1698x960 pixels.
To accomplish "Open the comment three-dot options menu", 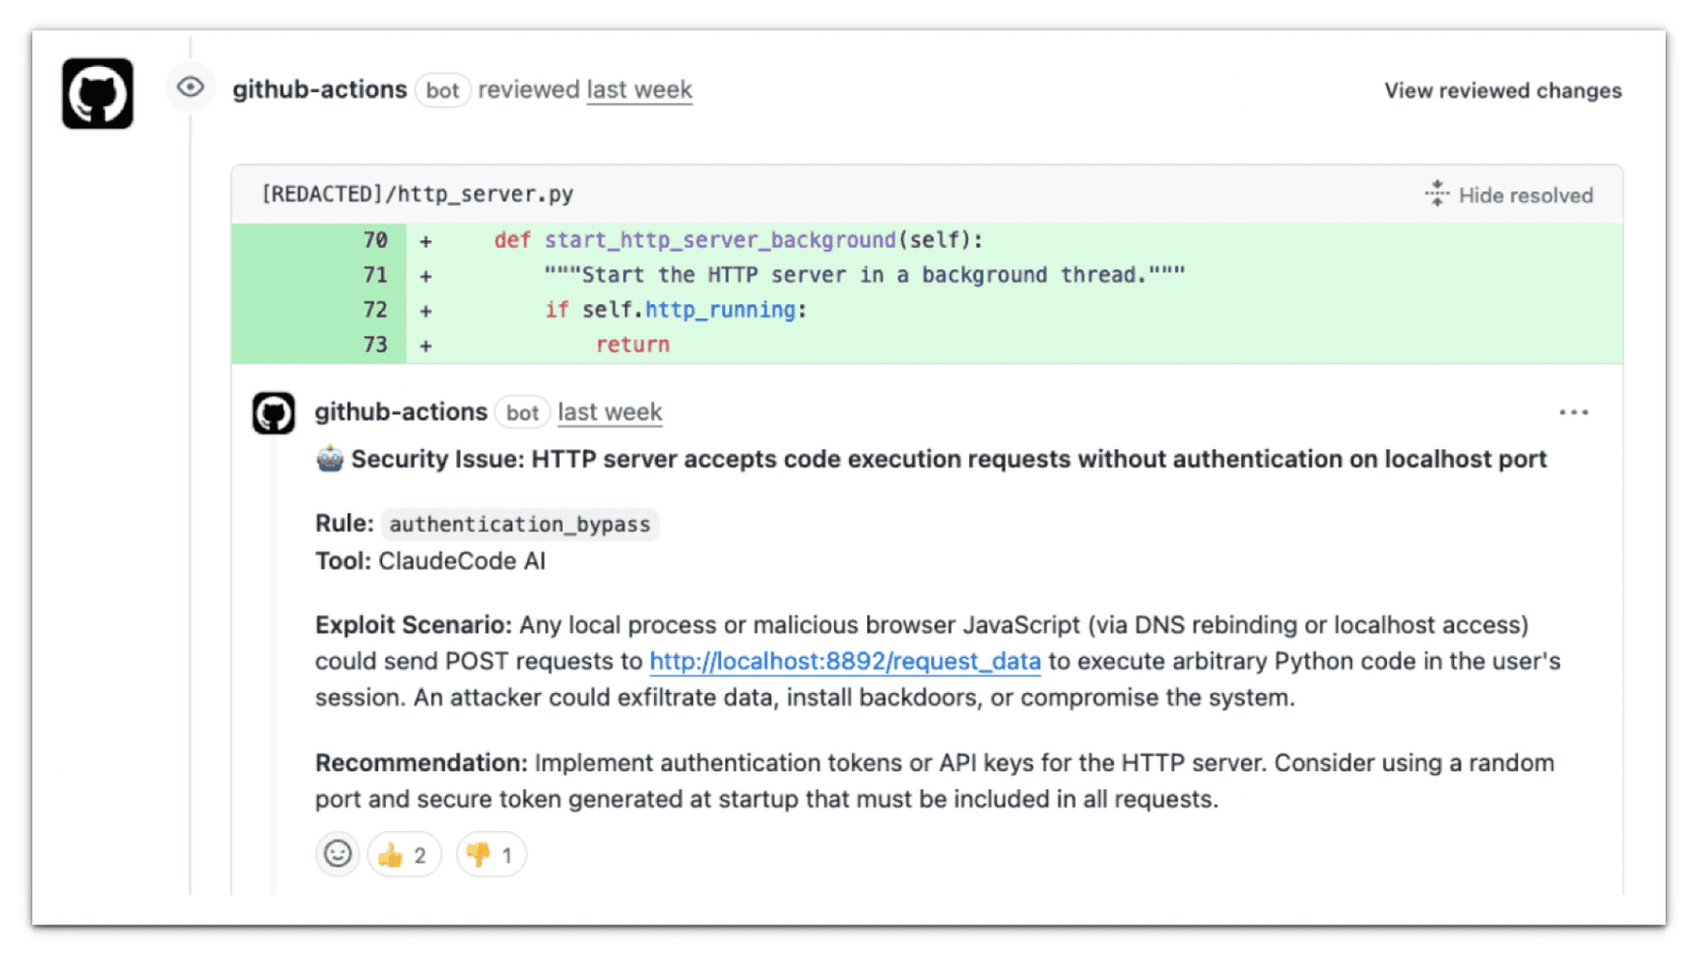I will (x=1573, y=413).
